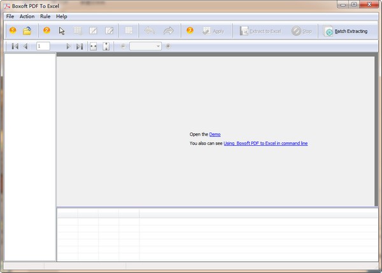Maximize the application window
382x273 pixels.
point(354,4)
